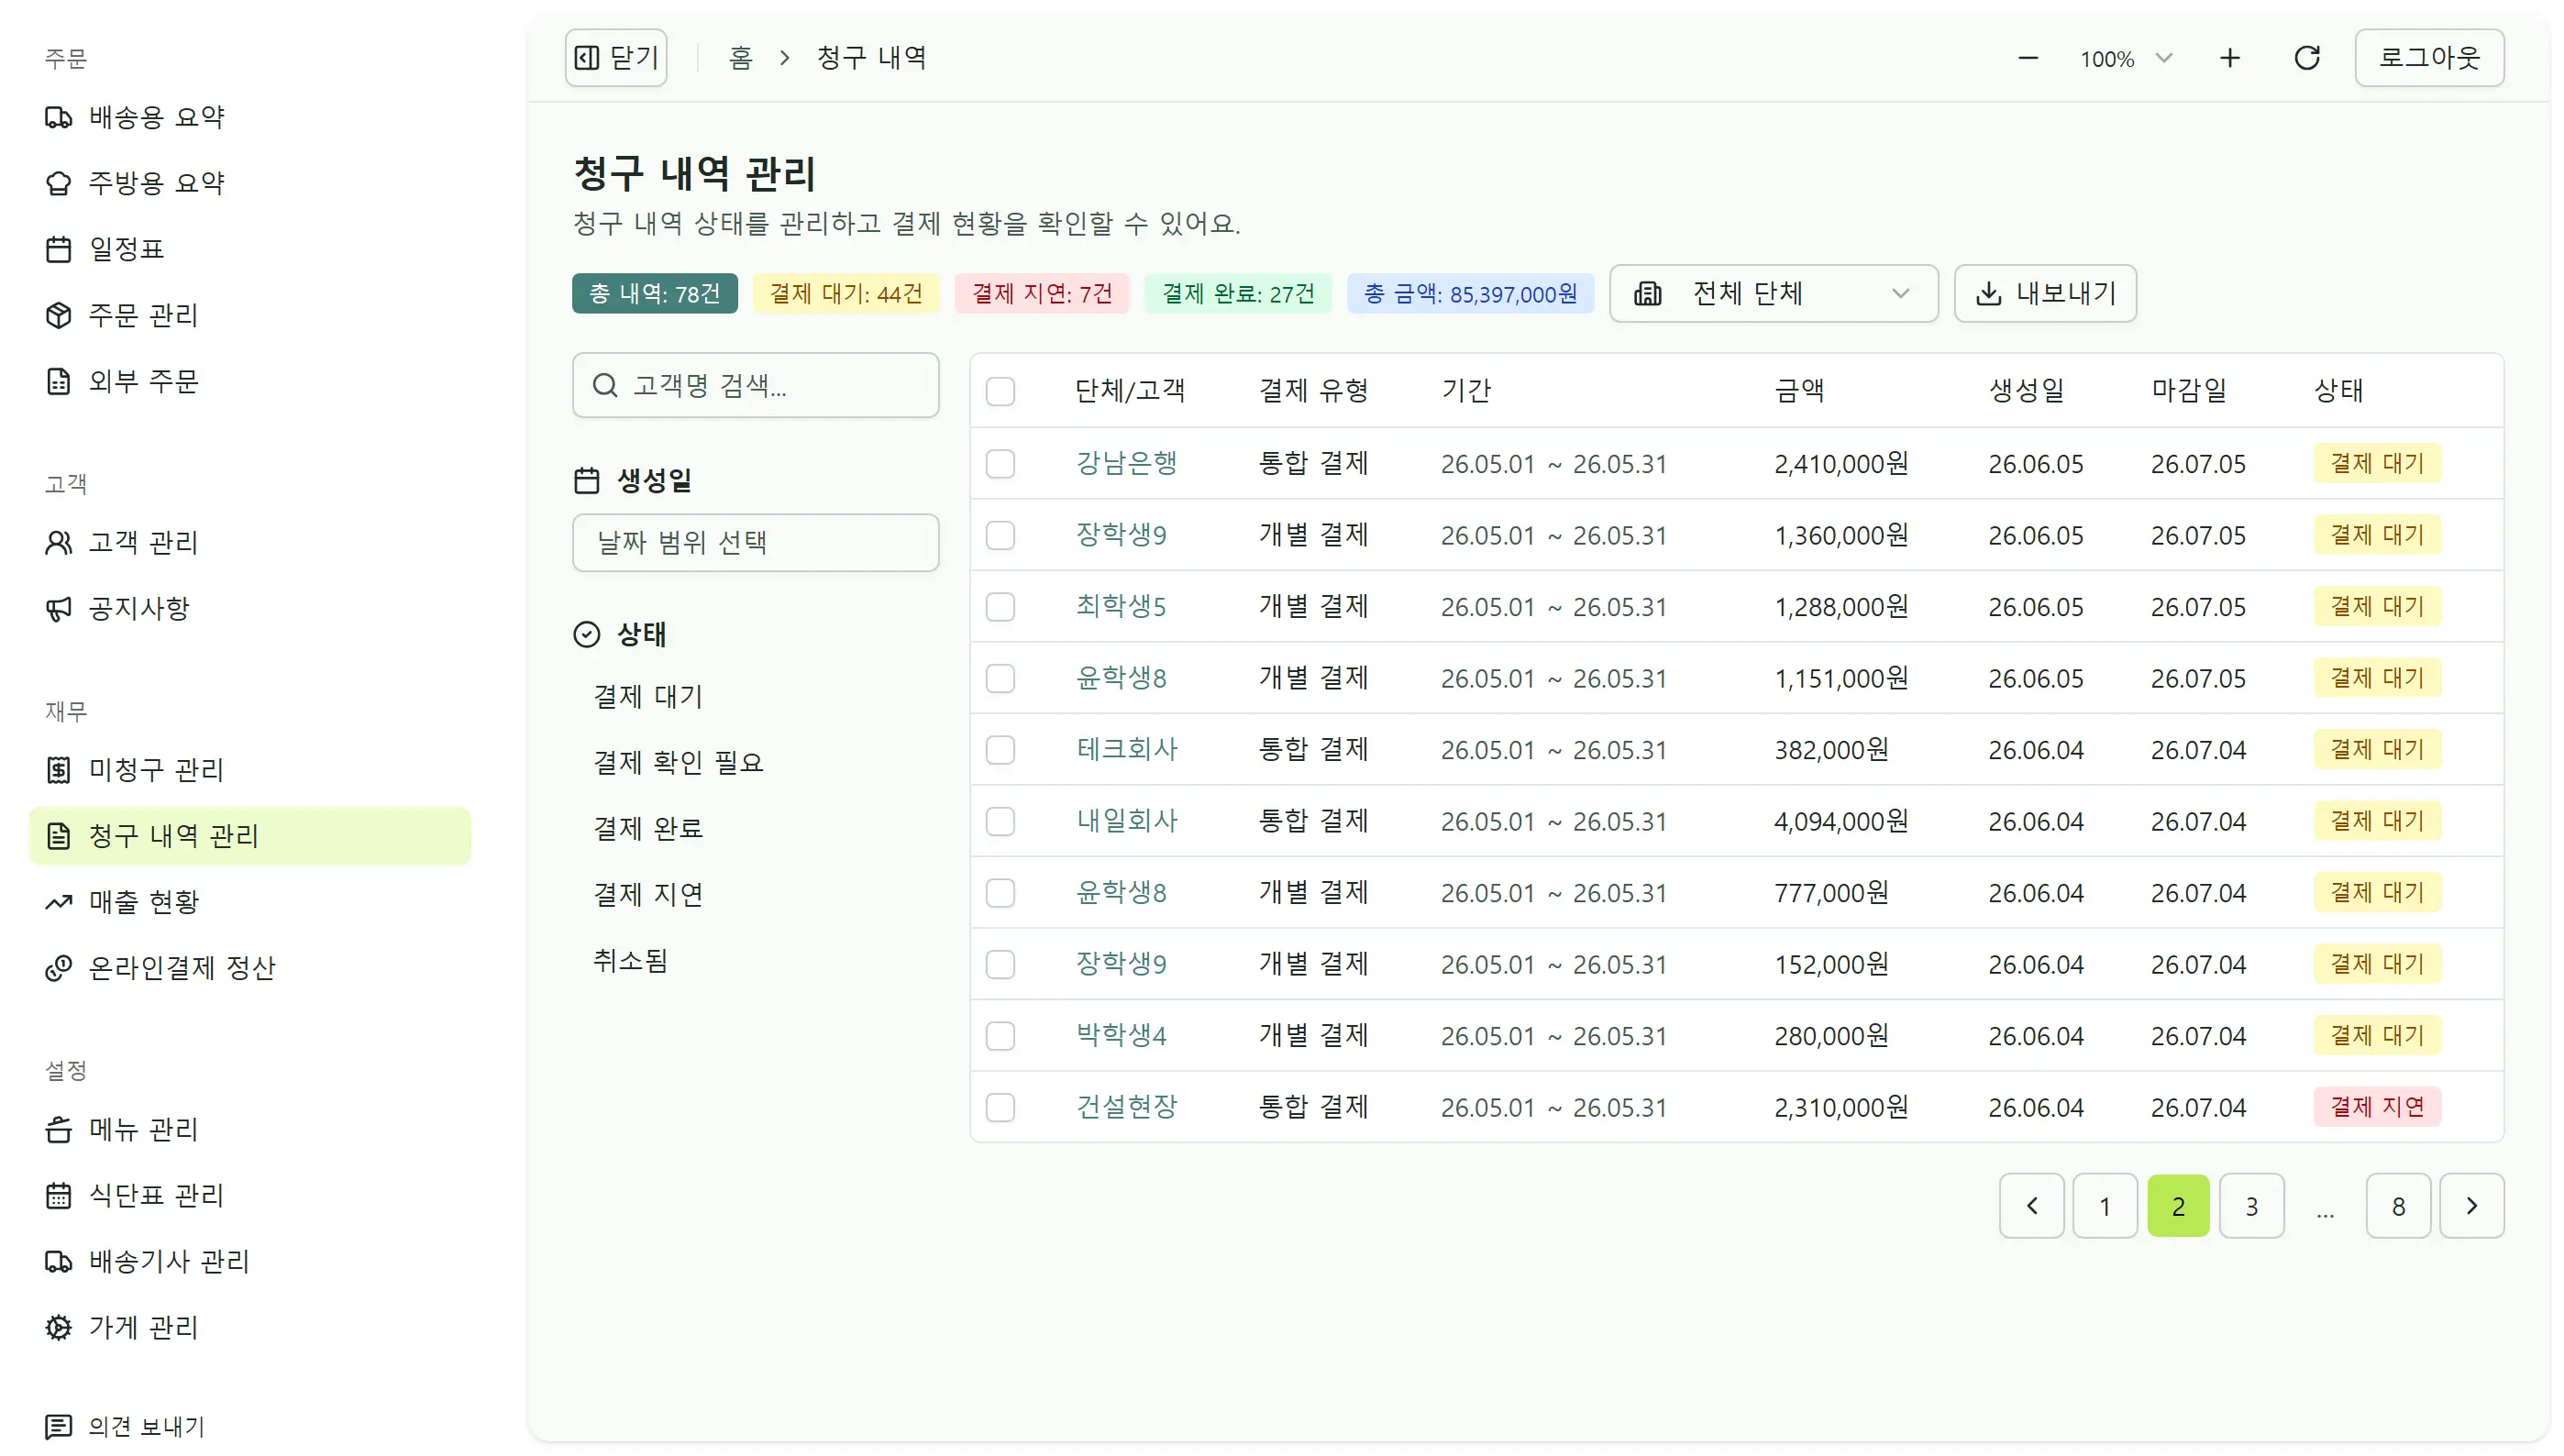The width and height of the screenshot is (2564, 1456).
Task: Click the 결제 완료: 27건 badge
Action: pyautogui.click(x=1238, y=293)
